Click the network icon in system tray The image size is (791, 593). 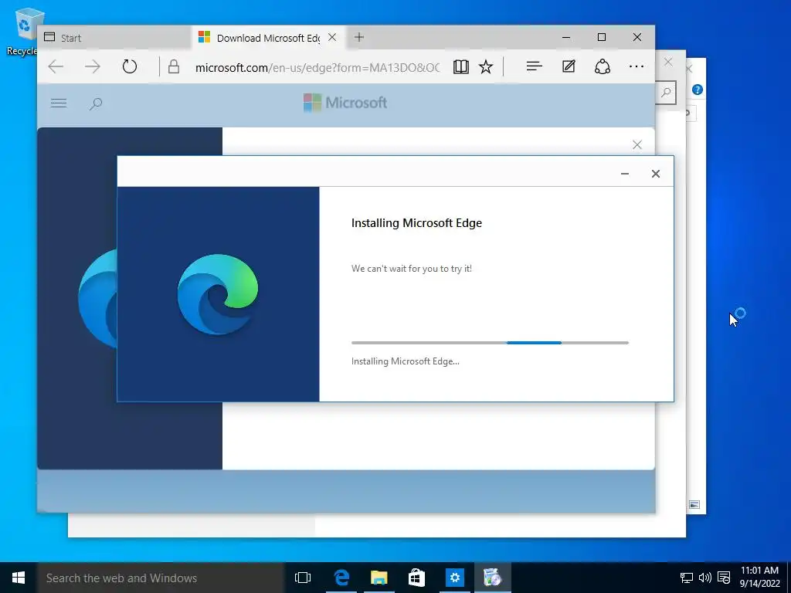click(x=687, y=578)
